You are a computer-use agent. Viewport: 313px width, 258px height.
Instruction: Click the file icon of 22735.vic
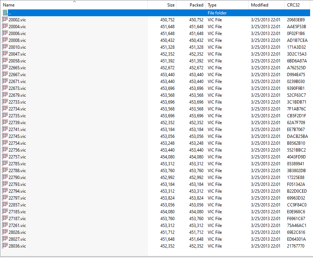click(x=5, y=115)
